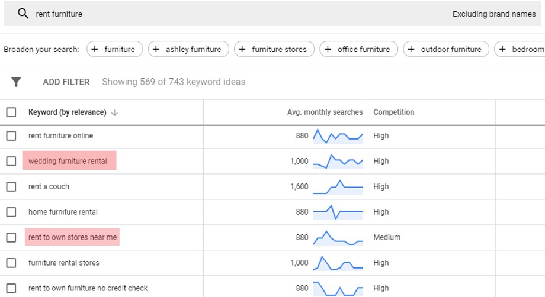Open the 'Excluding brand names' setting
The width and height of the screenshot is (545, 297).
click(x=493, y=14)
